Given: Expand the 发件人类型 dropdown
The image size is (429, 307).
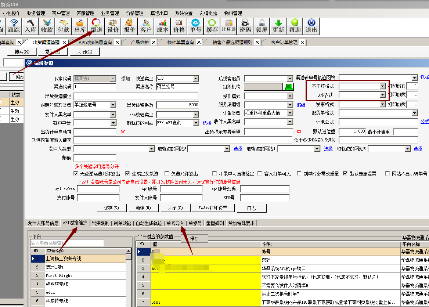Looking at the screenshot, I should [152, 149].
